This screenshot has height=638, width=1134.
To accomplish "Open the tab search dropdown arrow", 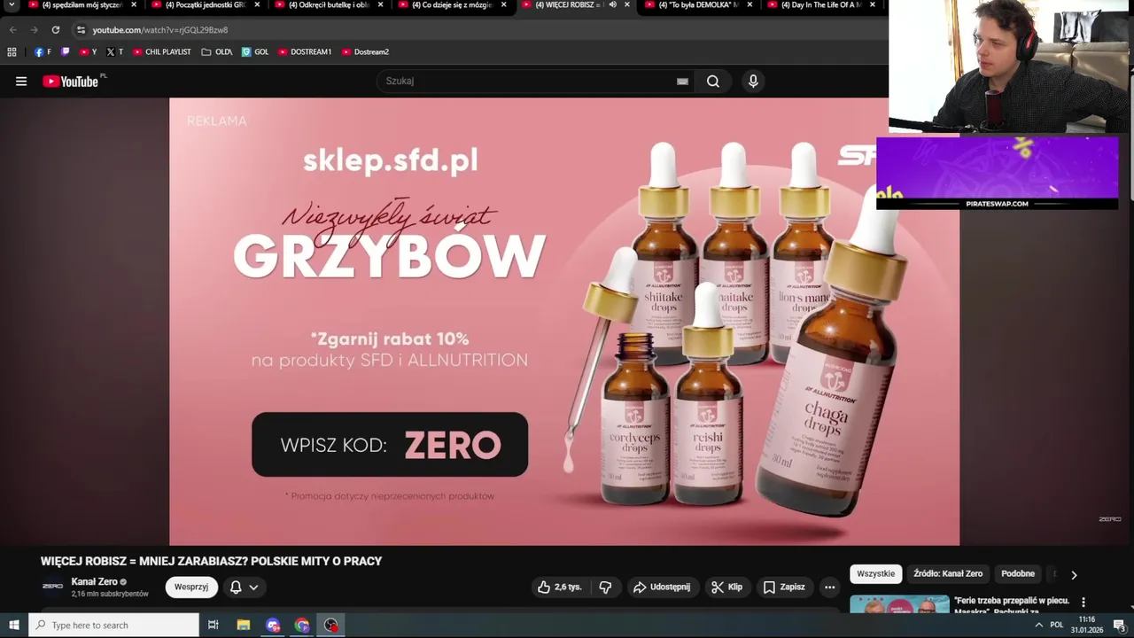I will [x=12, y=5].
